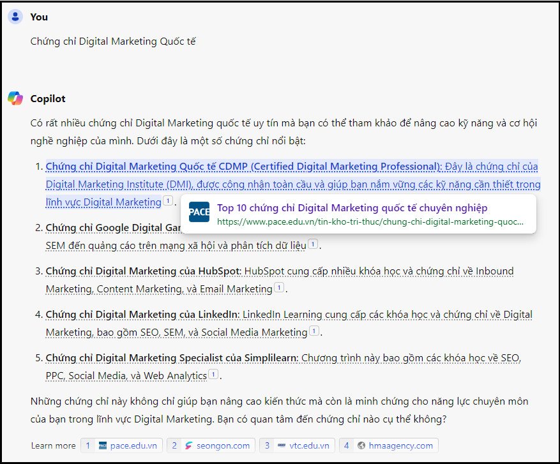Click the intro paragraph 'Có rất nhiều chứng chỉ'
Screen dimensions: 560x464
tap(284, 131)
